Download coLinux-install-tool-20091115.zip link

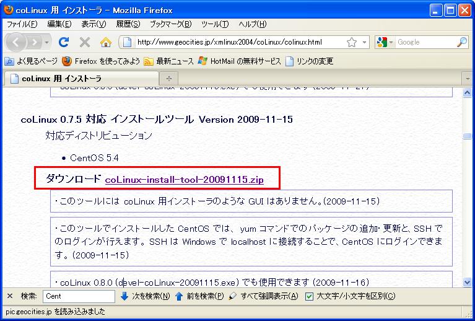(x=184, y=180)
